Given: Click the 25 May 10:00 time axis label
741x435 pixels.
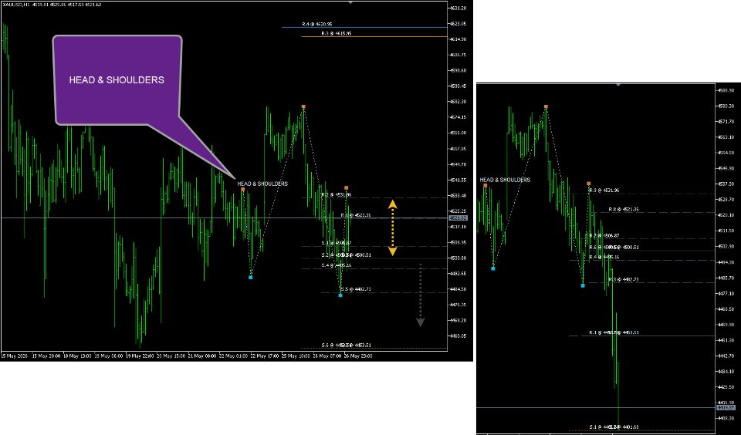Looking at the screenshot, I should click(295, 356).
